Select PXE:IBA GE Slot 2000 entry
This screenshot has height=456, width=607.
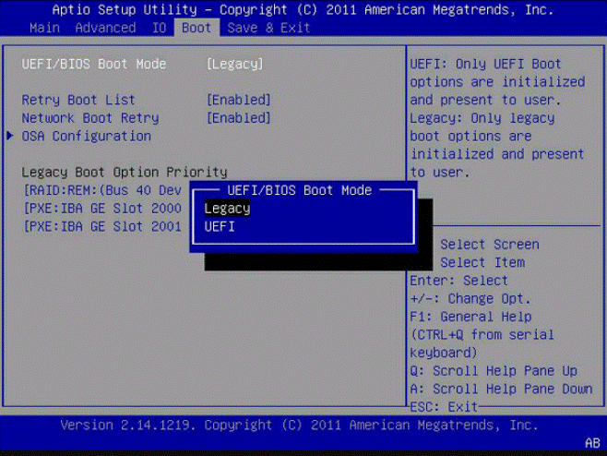pyautogui.click(x=102, y=209)
